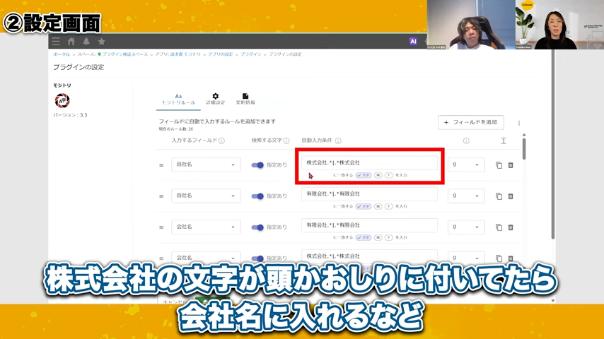
Task: Open the g flag dropdown of the 会社名 有限会社 rule
Action: pos(466,227)
